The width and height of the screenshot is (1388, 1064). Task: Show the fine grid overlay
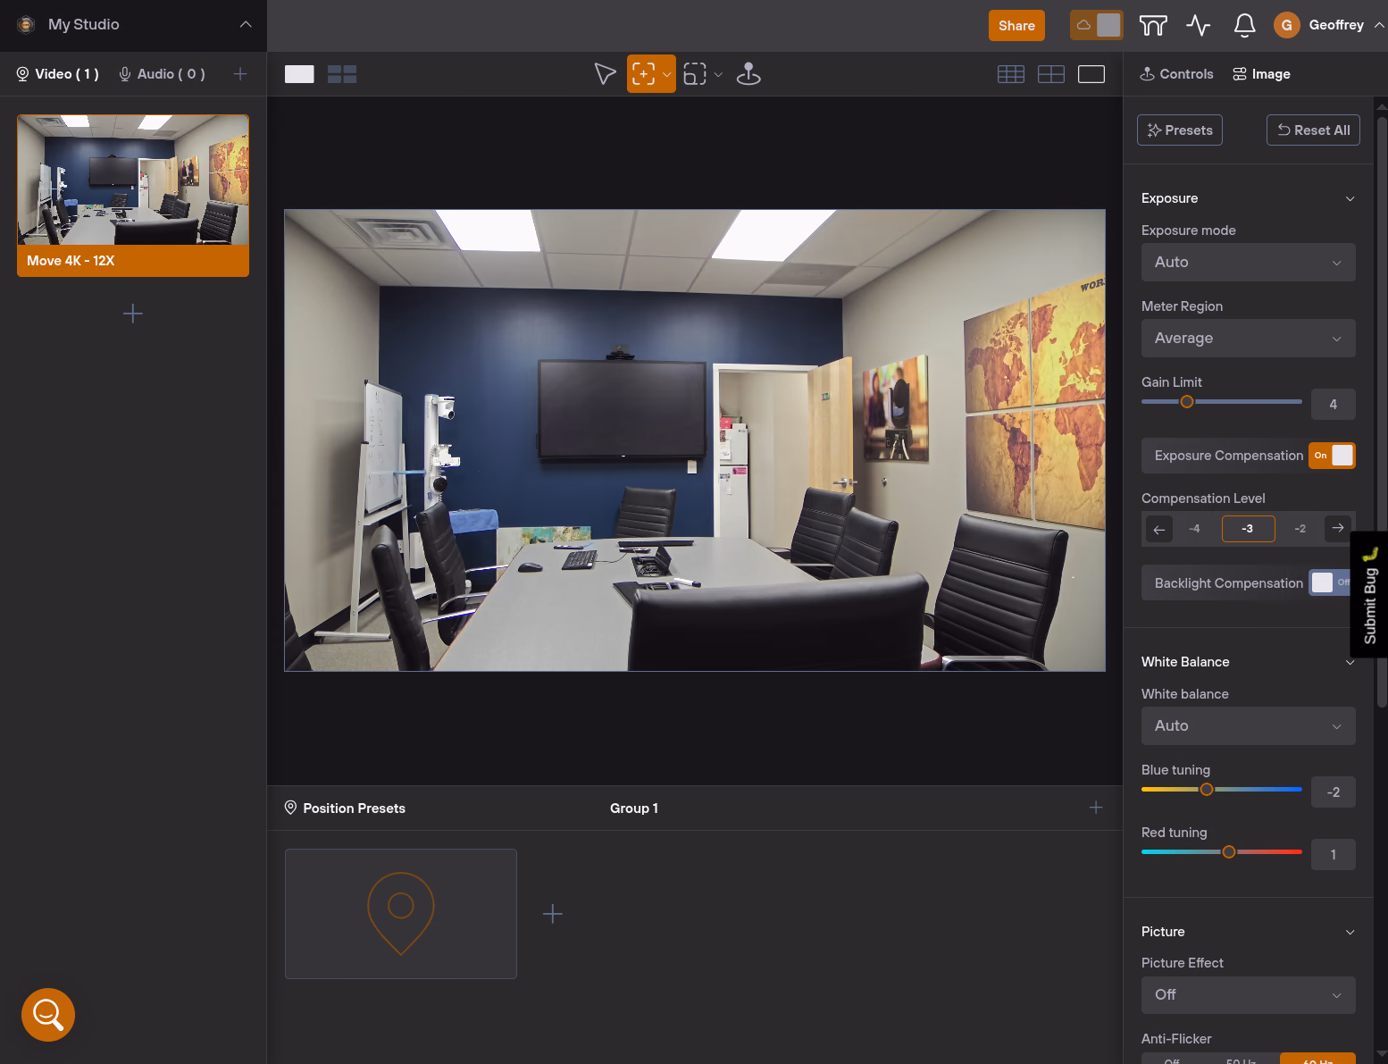click(x=1011, y=74)
